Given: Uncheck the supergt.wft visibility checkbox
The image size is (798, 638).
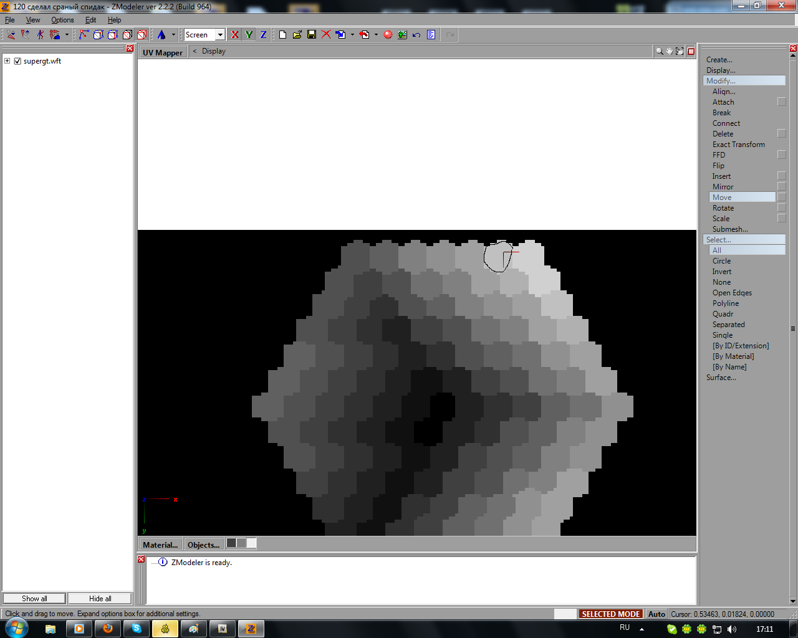Looking at the screenshot, I should coord(17,61).
